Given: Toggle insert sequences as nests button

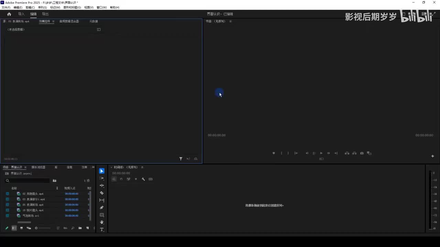Looking at the screenshot, I should click(114, 179).
